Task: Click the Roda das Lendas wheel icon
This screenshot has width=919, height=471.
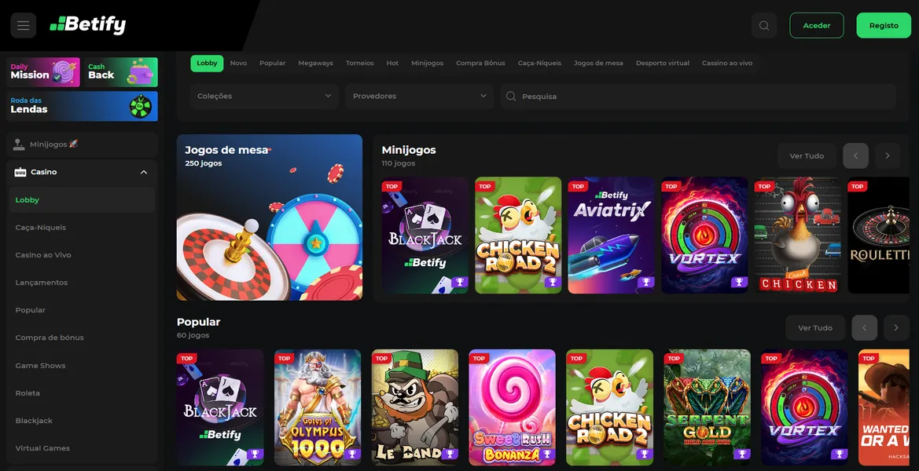Action: [x=142, y=105]
